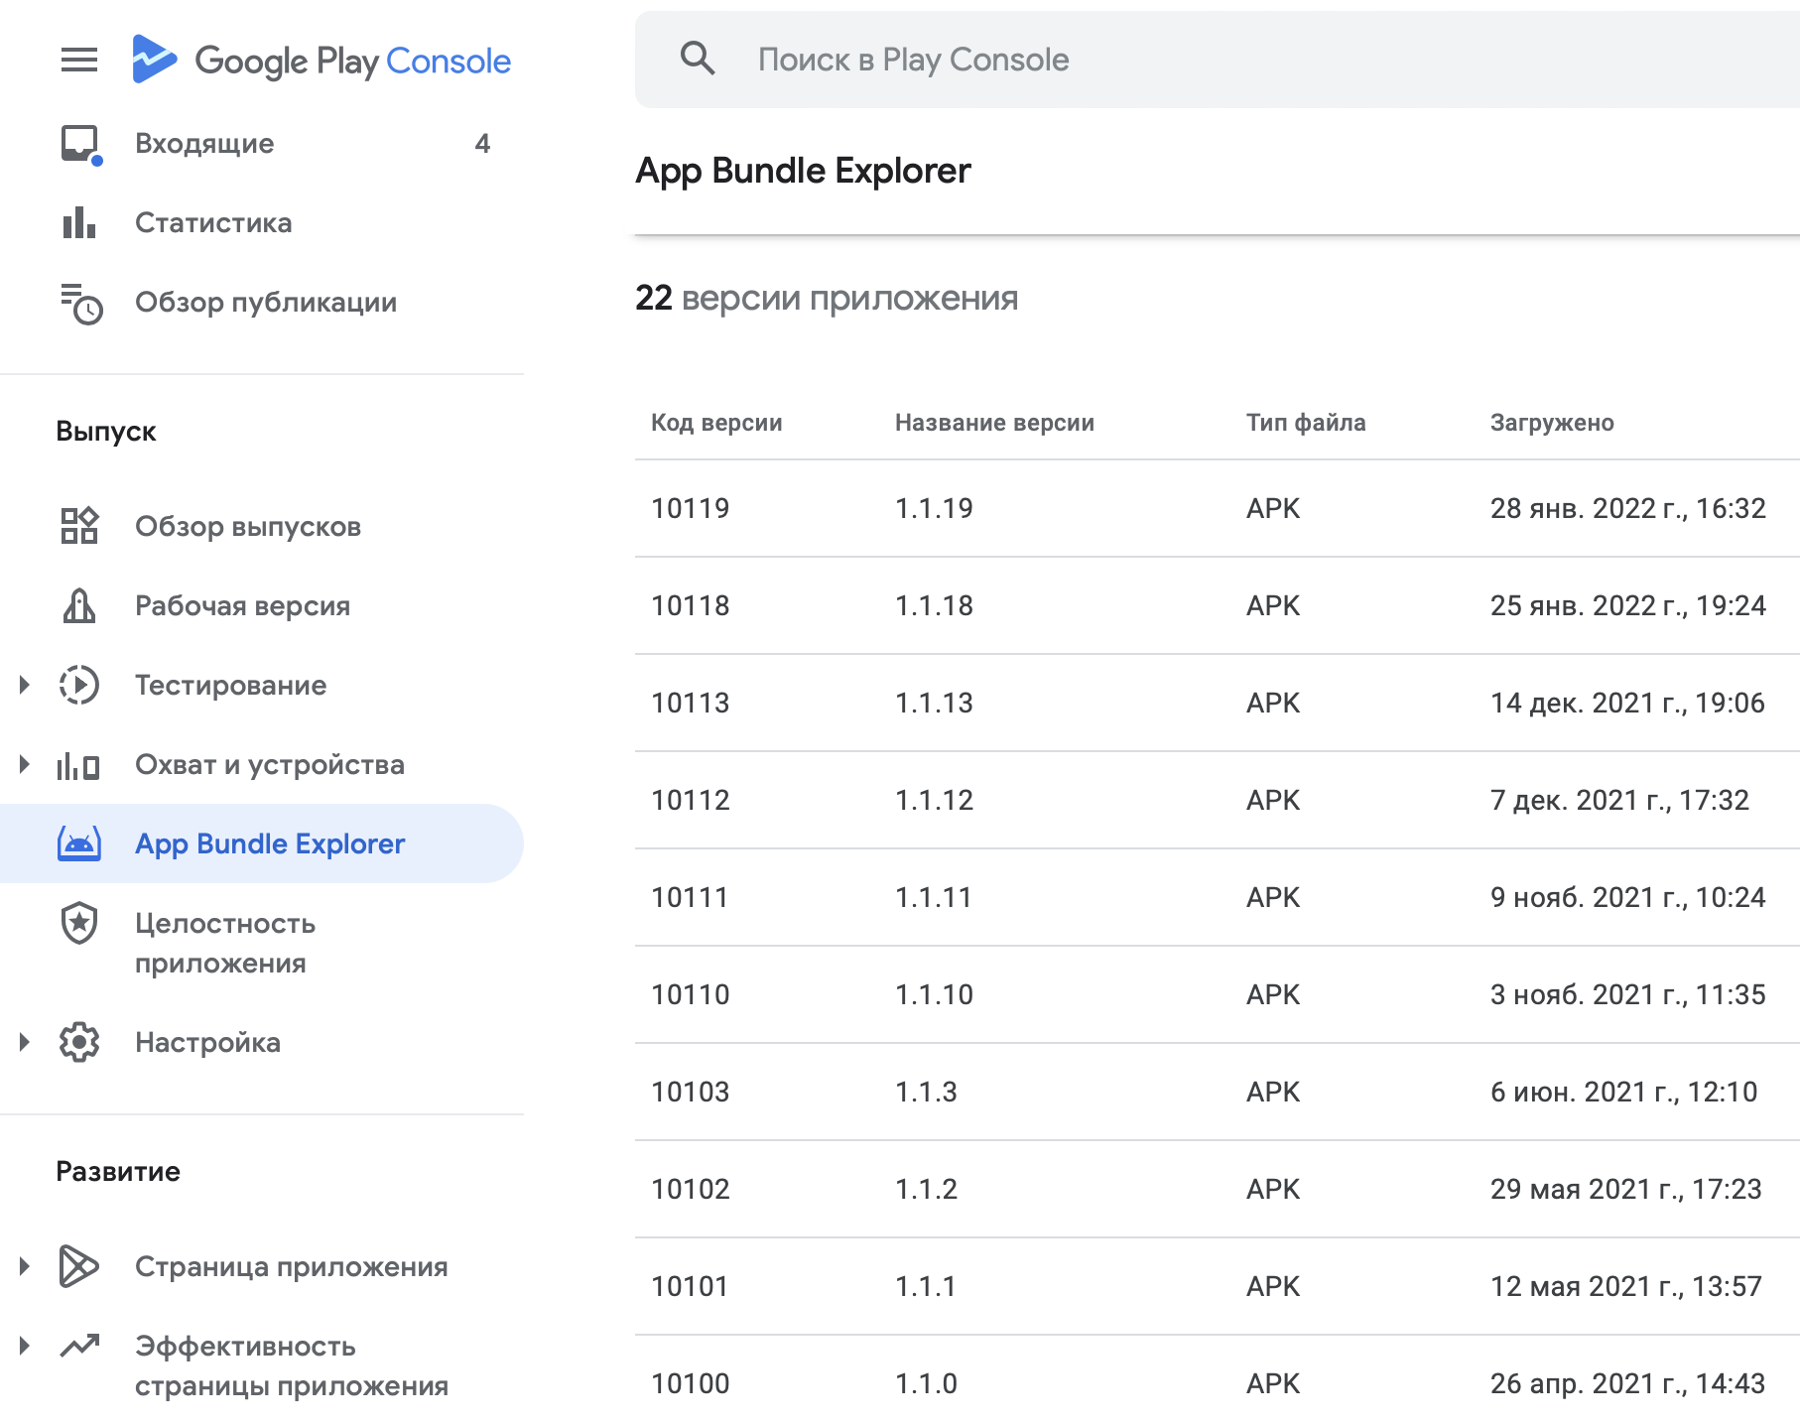Click the search magnifier icon
The width and height of the screenshot is (1800, 1424).
698,59
